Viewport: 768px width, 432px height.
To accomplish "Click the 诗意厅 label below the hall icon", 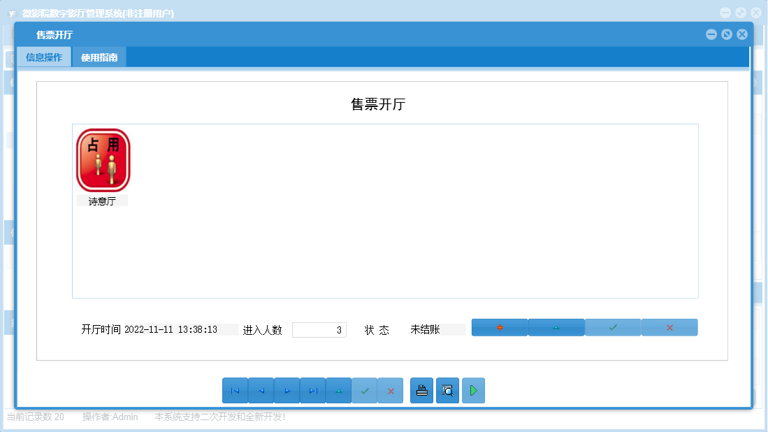I will tap(101, 201).
